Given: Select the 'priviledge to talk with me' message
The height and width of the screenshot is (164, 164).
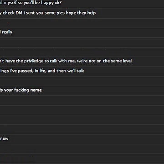Looking at the screenshot, I should pos(82,61).
